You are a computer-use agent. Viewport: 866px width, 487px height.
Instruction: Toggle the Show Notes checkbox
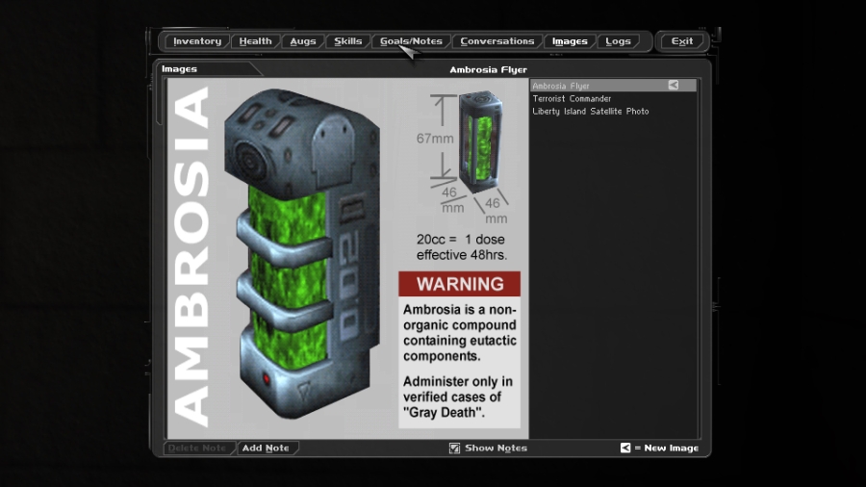(x=454, y=448)
